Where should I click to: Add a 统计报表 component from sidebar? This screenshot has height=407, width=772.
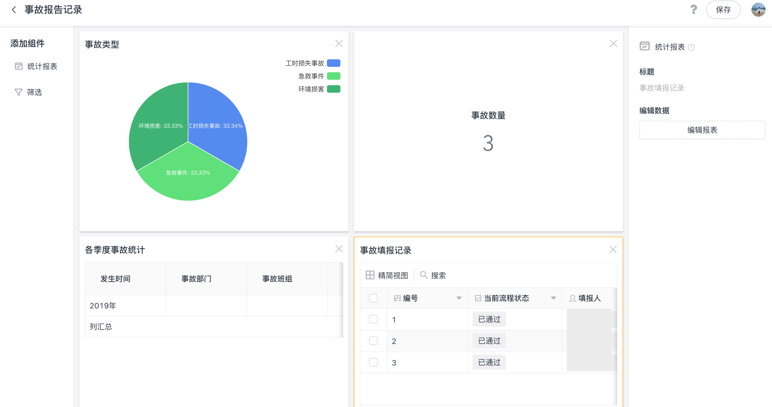(x=36, y=66)
